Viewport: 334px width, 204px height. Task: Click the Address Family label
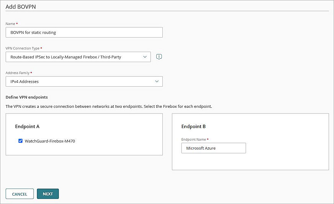(x=17, y=72)
